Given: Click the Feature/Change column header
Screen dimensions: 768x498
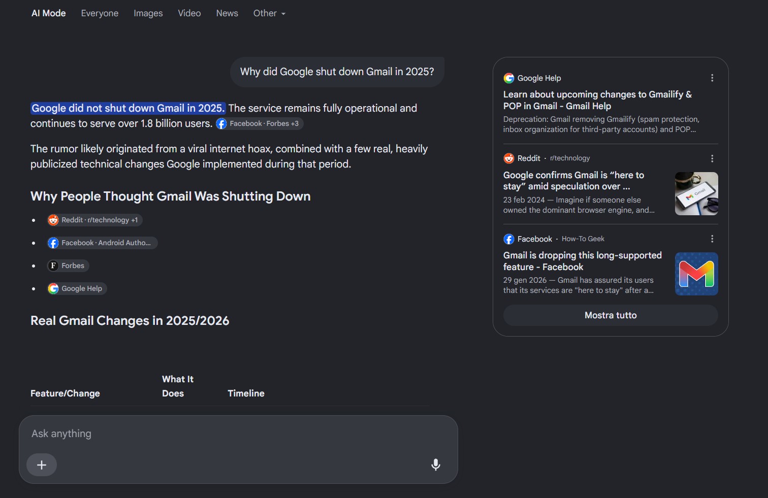Looking at the screenshot, I should click(x=65, y=393).
